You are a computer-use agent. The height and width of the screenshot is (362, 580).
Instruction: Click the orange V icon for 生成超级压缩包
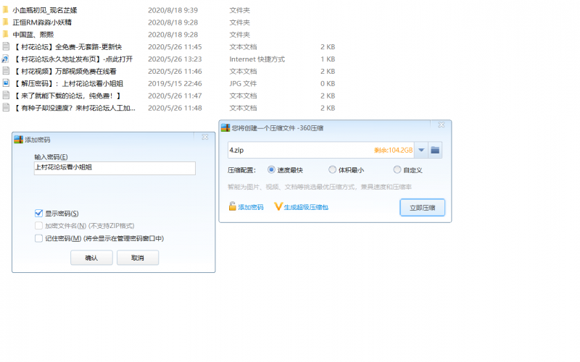click(x=278, y=206)
